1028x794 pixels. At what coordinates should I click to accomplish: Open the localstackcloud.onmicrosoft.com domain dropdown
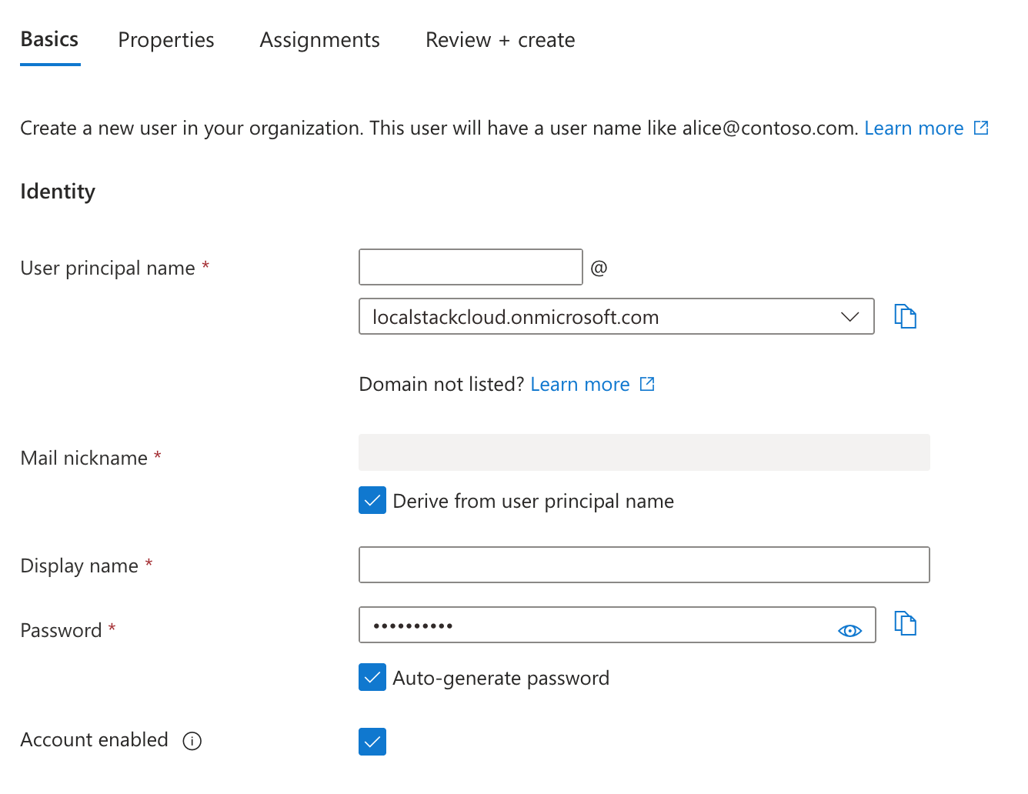pyautogui.click(x=616, y=316)
